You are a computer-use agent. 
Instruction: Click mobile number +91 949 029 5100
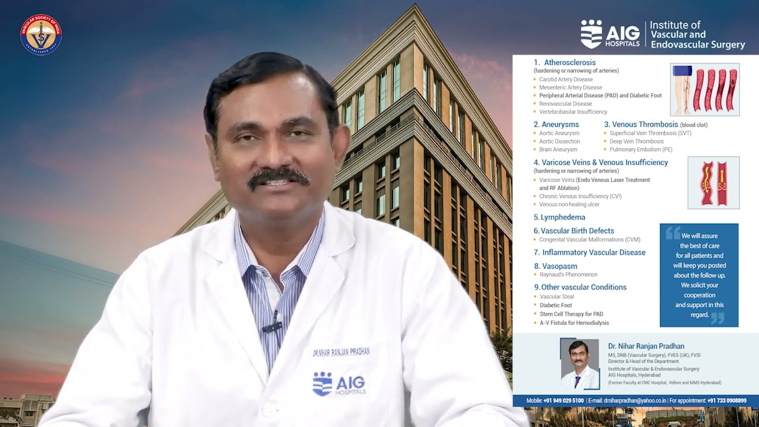coord(563,401)
